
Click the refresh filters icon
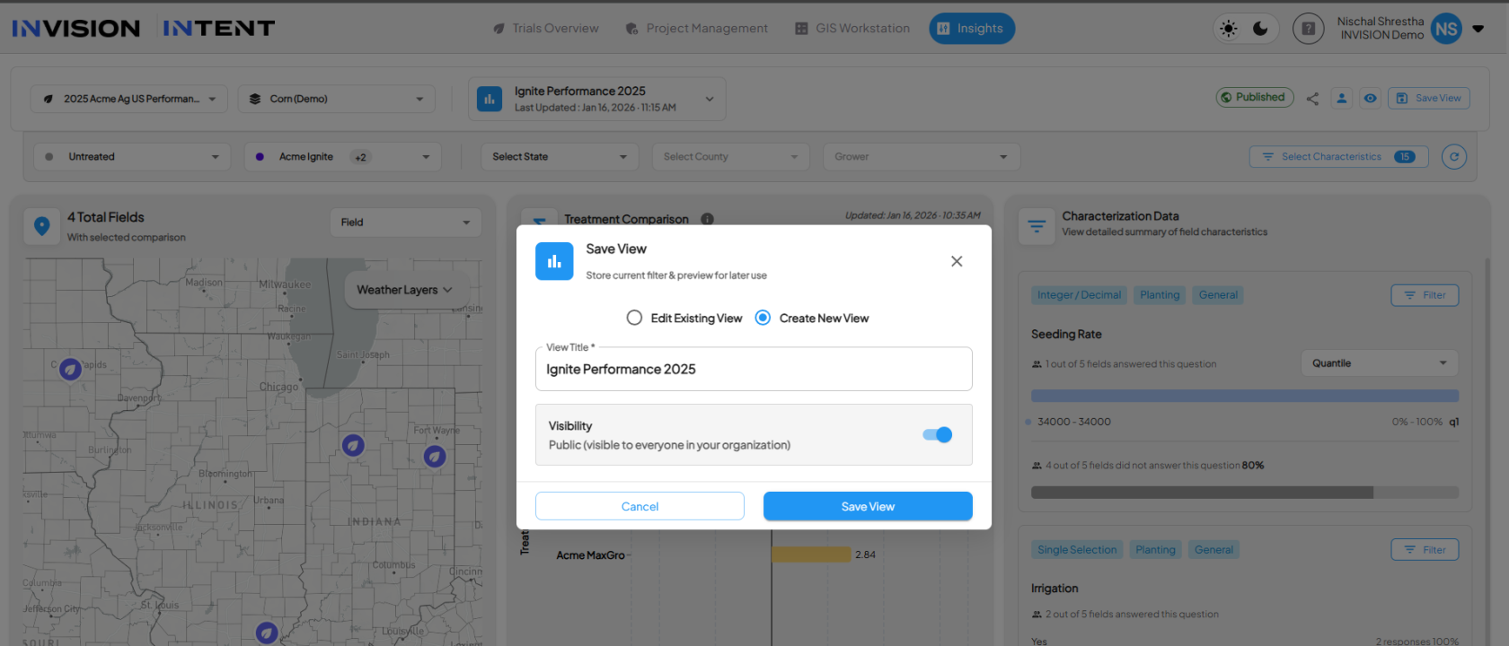point(1453,157)
